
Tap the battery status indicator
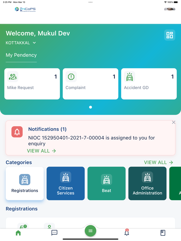(176, 2)
